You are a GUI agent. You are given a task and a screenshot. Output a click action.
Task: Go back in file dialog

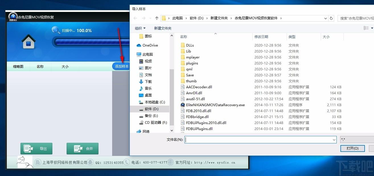tap(135, 18)
